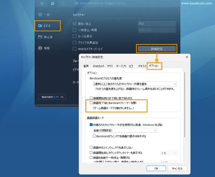The width and height of the screenshot is (215, 177).
Task: Switch to the オプション tab
Action: (154, 66)
